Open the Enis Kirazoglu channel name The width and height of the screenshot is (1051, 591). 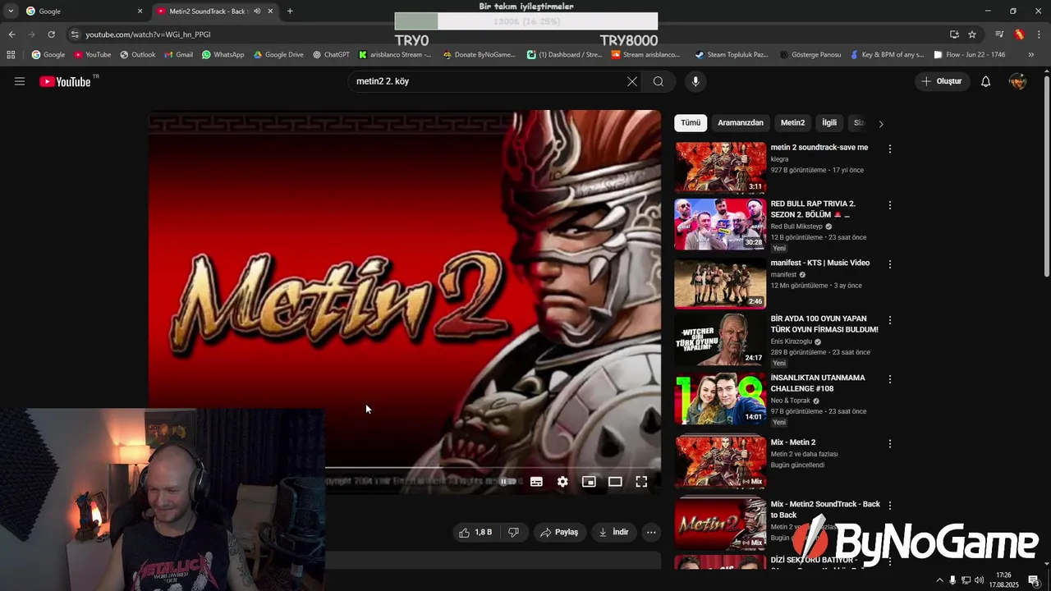pyautogui.click(x=791, y=341)
